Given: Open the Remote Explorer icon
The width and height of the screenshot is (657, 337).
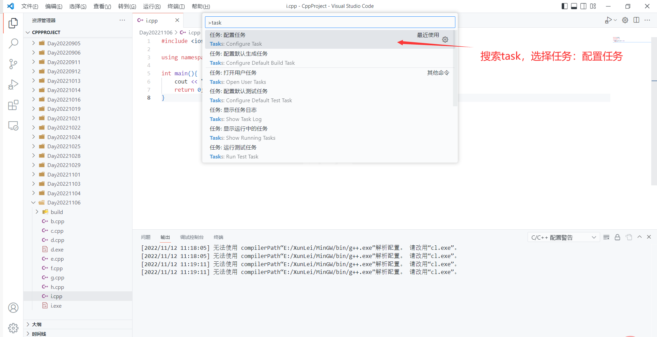Looking at the screenshot, I should tap(13, 126).
